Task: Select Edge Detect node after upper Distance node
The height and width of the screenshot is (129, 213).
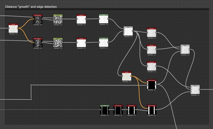Action: tap(81, 19)
